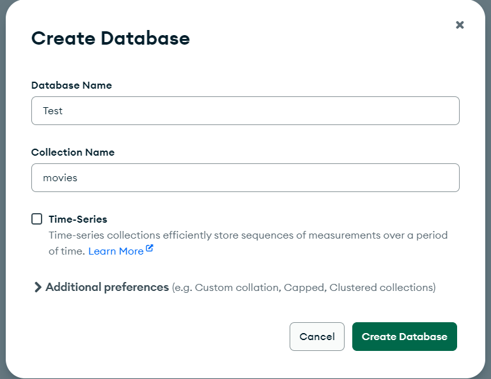491x379 pixels.
Task: Focus the Database Name input field
Action: pos(245,110)
